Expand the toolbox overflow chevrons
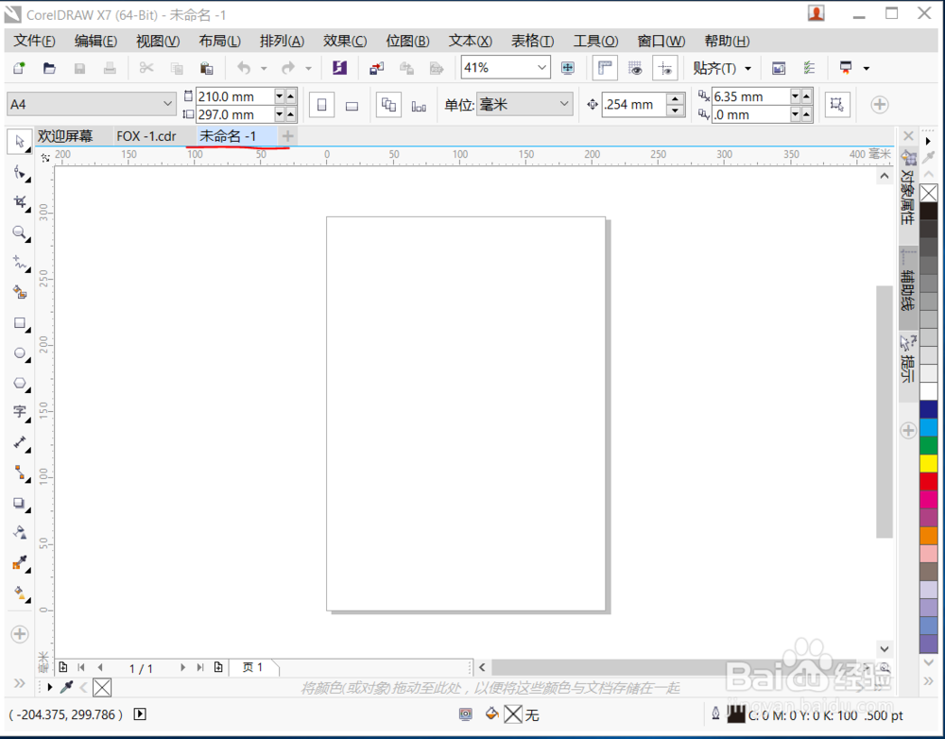 click(19, 683)
